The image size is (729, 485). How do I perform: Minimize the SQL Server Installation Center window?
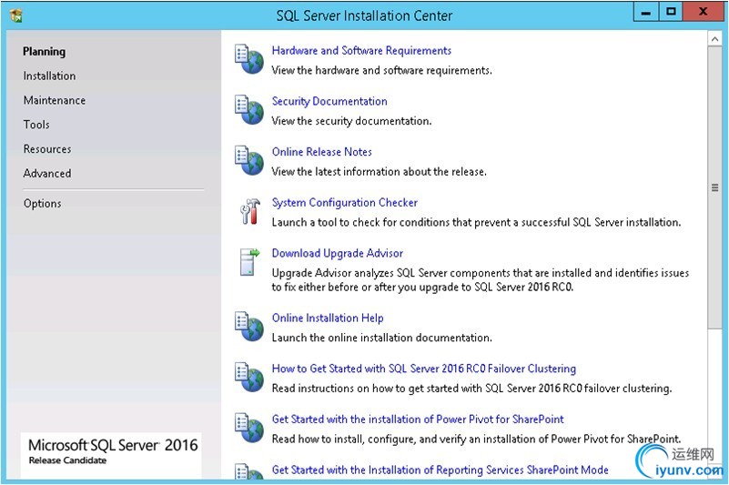click(646, 12)
